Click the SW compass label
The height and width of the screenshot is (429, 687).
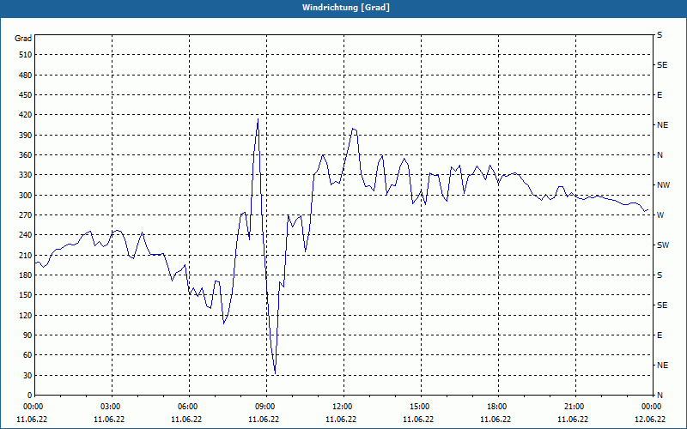click(663, 245)
